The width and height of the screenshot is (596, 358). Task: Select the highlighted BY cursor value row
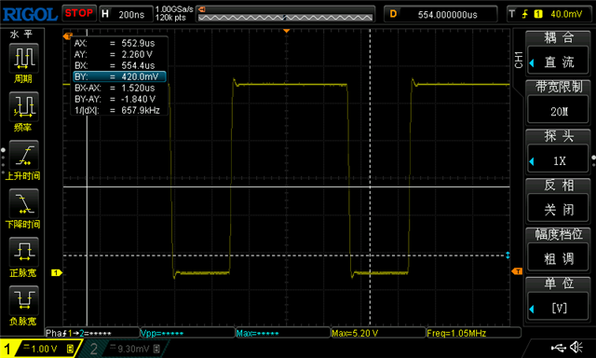pyautogui.click(x=119, y=76)
